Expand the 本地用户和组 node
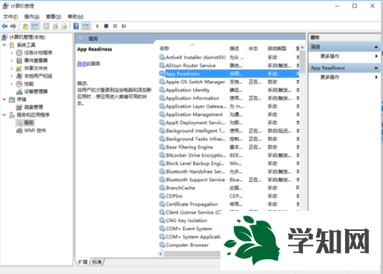 pyautogui.click(x=12, y=76)
